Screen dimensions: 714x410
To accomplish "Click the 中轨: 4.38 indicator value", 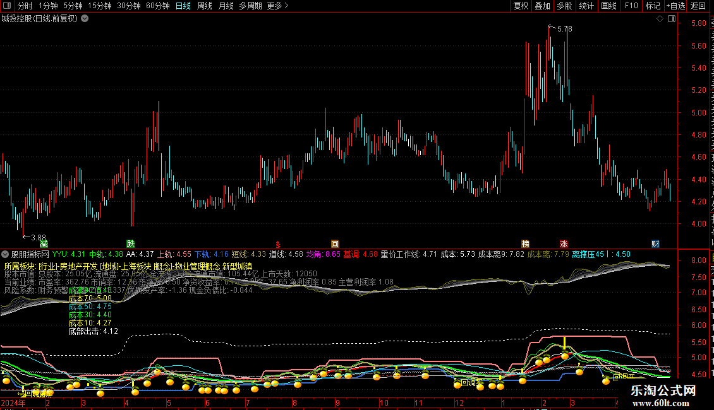I will click(x=106, y=255).
